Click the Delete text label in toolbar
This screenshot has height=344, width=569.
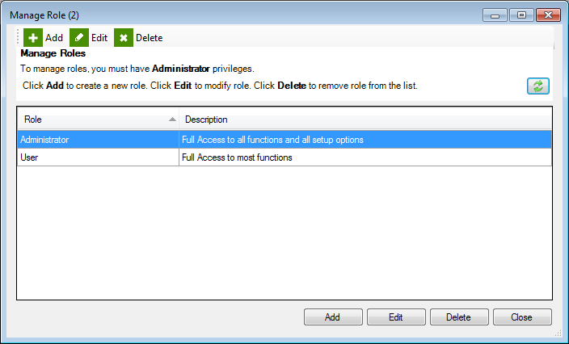pos(150,38)
